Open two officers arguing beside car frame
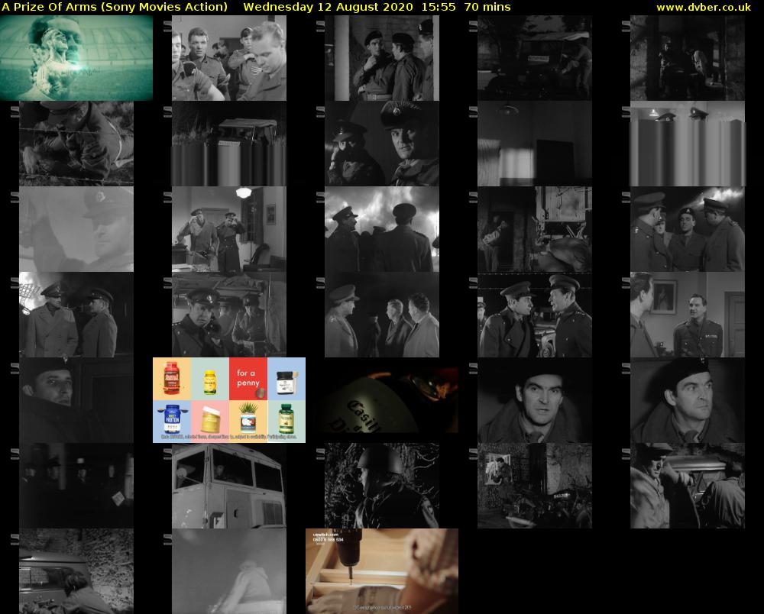The image size is (764, 614). click(x=535, y=315)
